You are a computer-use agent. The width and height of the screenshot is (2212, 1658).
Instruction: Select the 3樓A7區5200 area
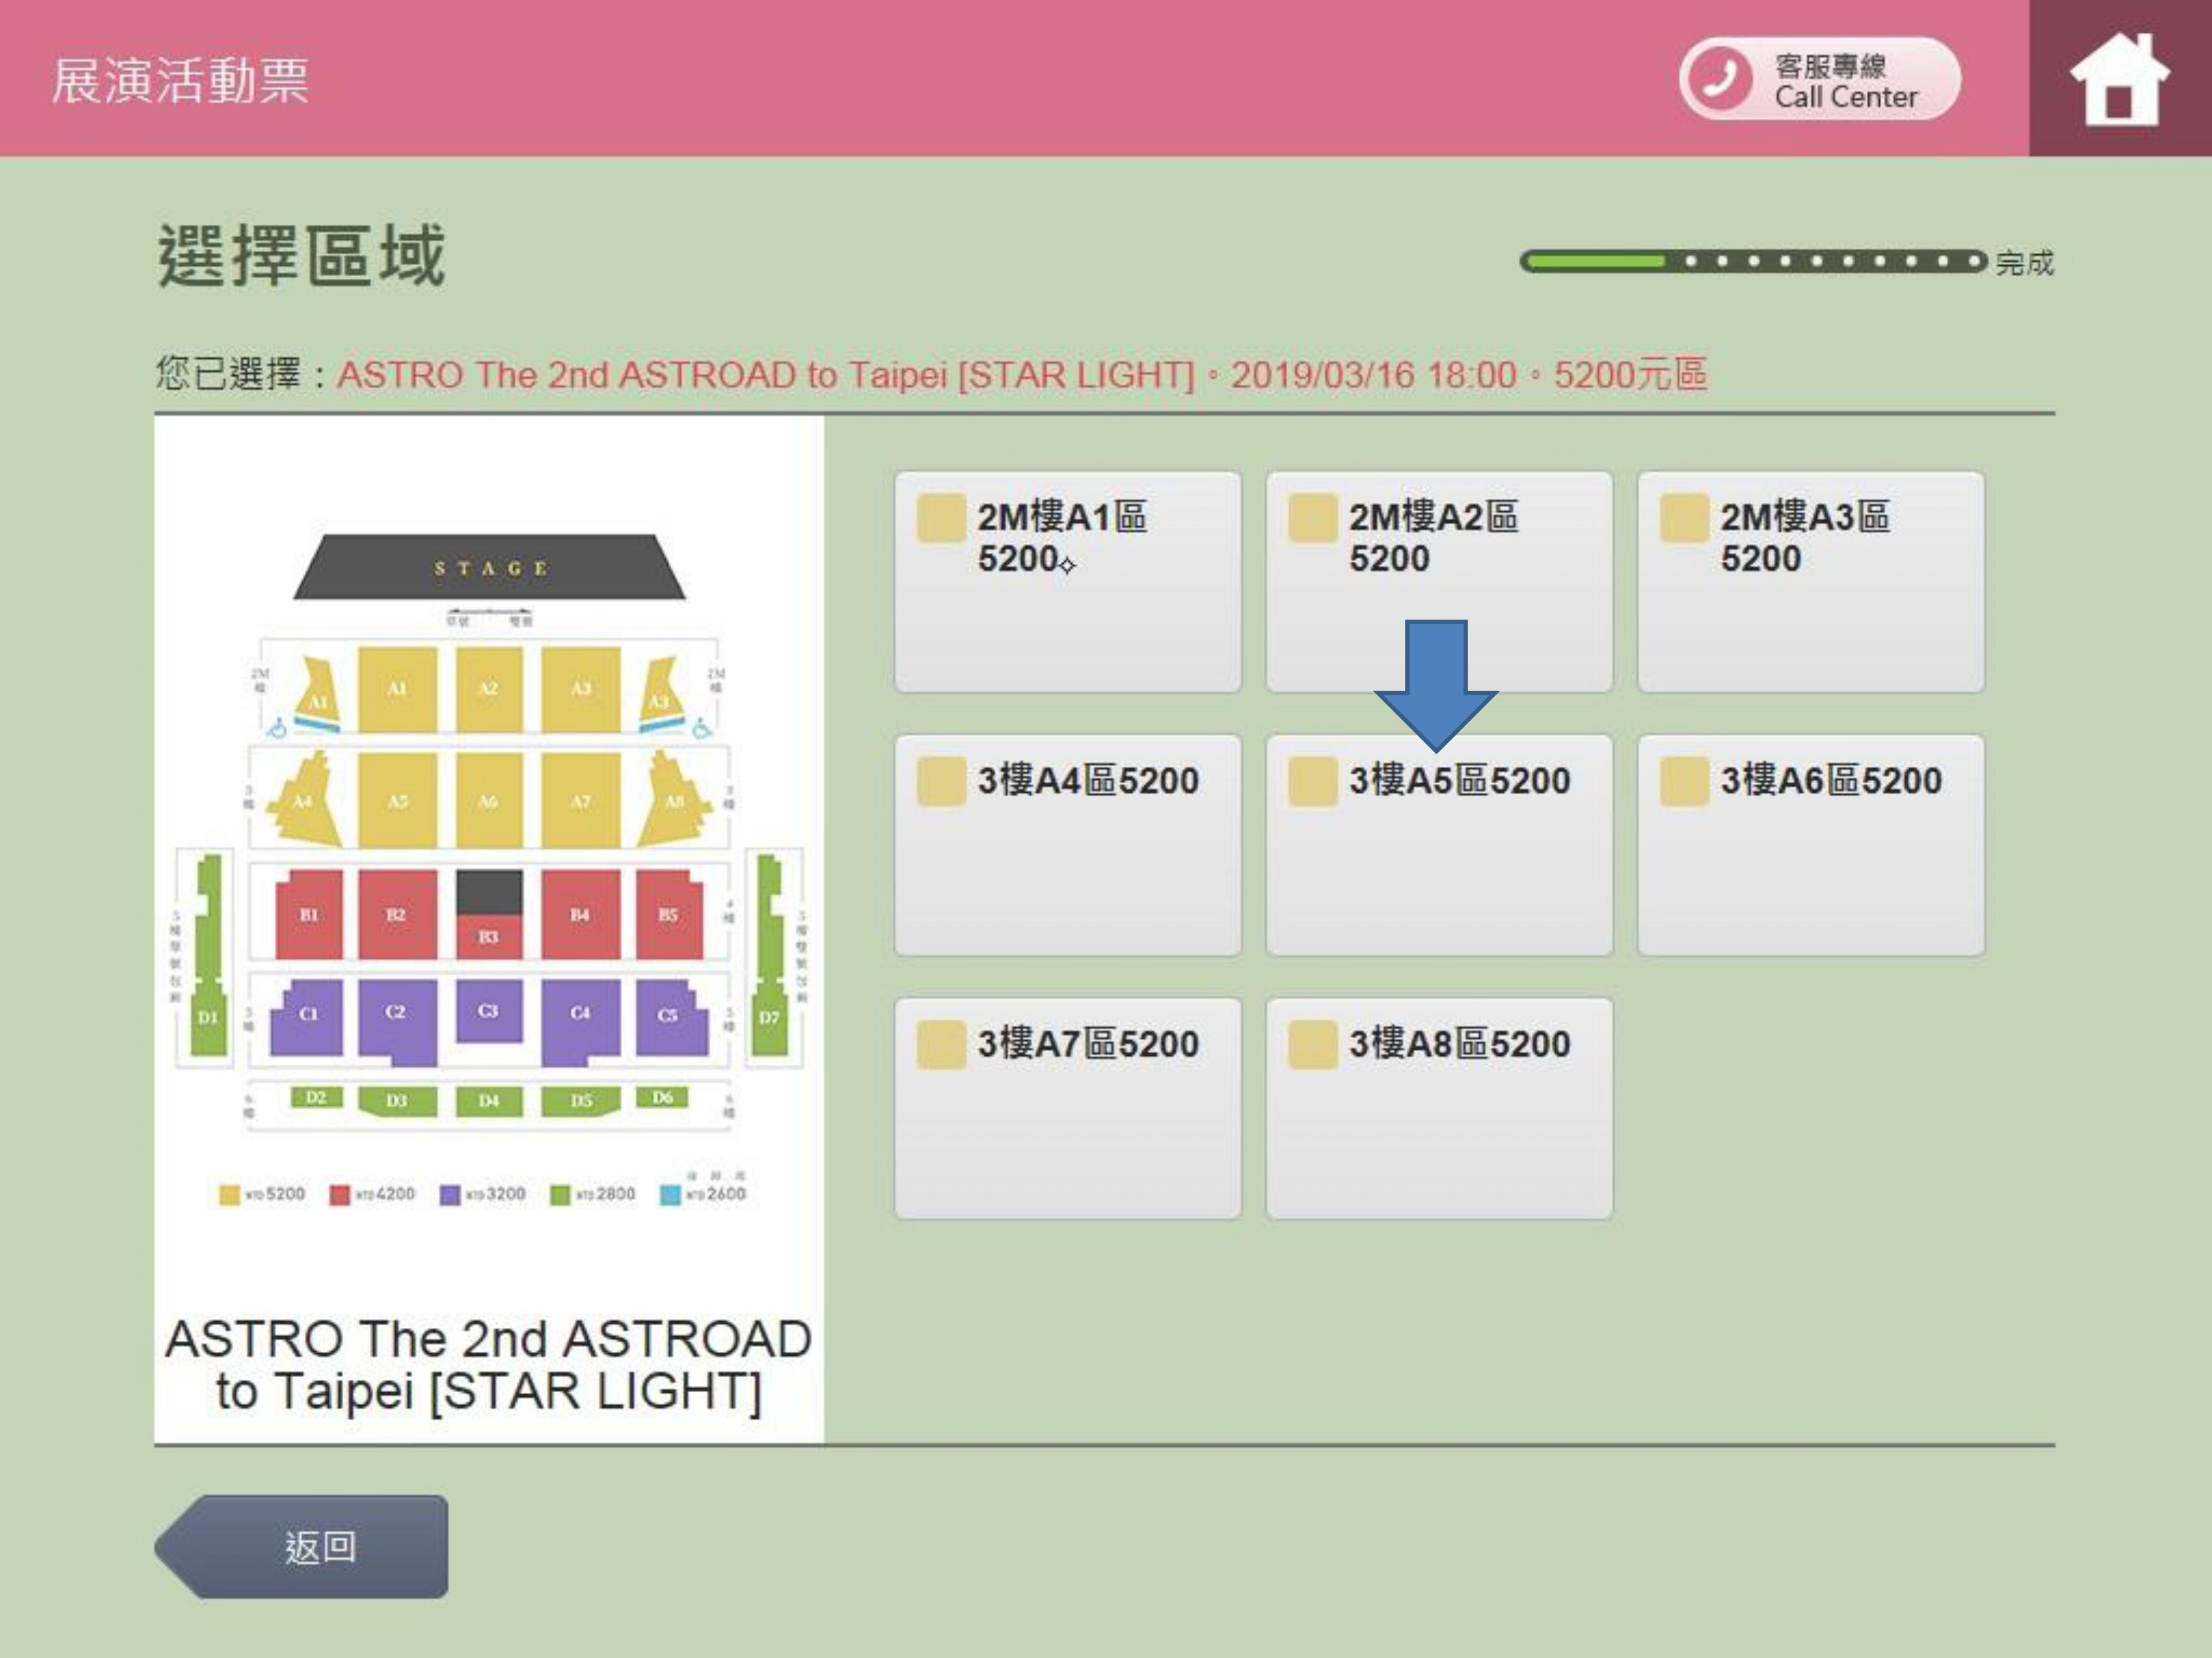[x=1068, y=1108]
